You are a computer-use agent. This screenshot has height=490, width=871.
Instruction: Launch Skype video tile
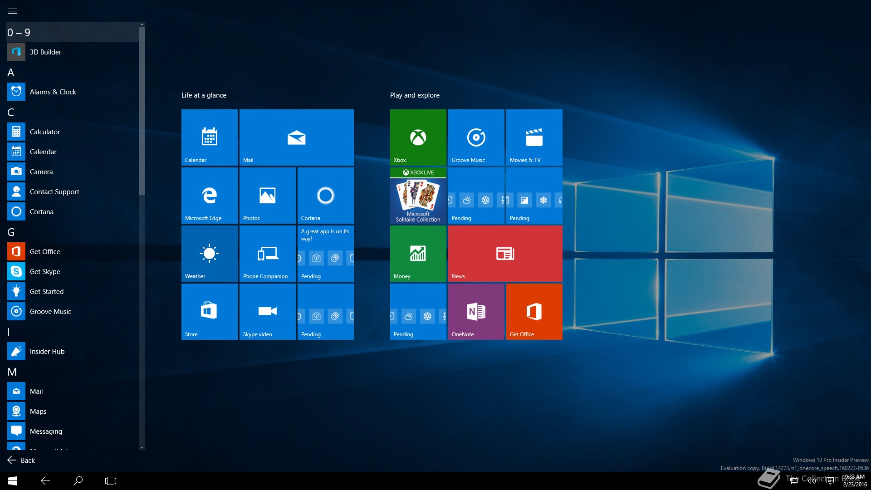pyautogui.click(x=268, y=312)
